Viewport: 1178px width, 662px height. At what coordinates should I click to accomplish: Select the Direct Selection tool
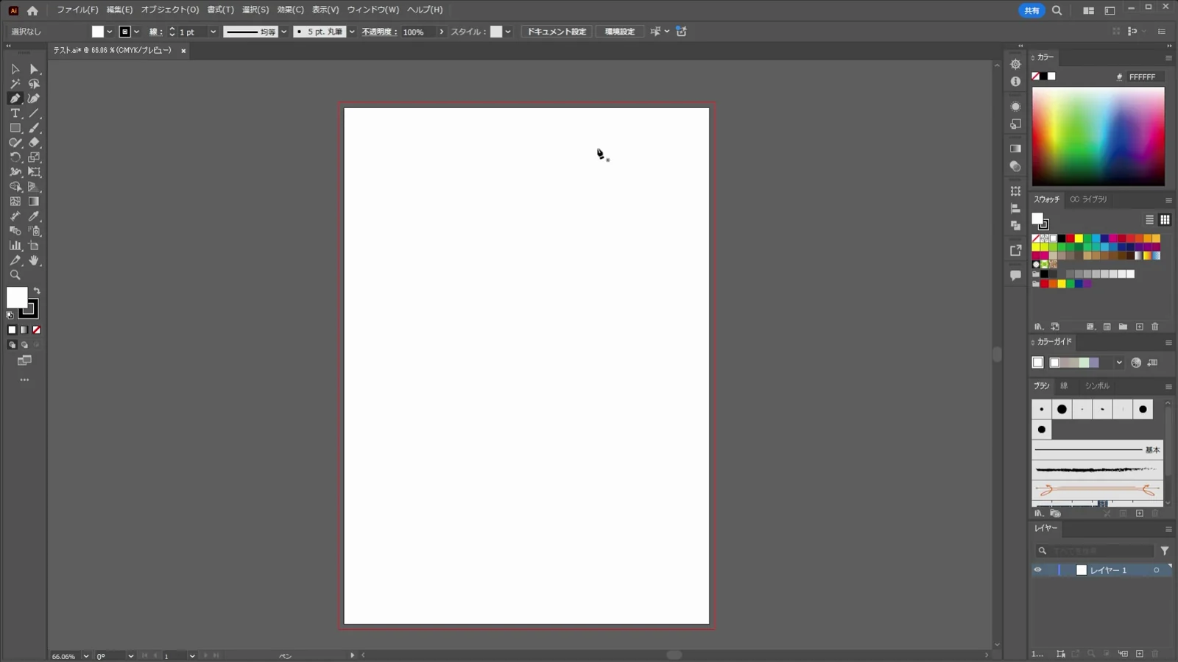click(34, 69)
